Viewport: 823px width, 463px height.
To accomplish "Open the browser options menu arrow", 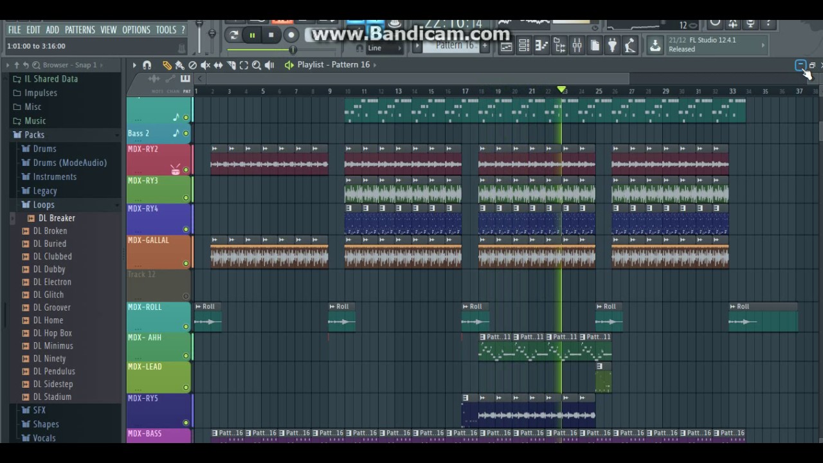I will pos(8,65).
